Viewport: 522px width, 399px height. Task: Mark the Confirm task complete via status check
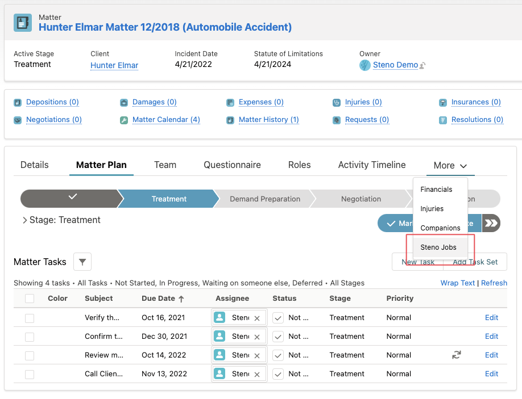[278, 337]
